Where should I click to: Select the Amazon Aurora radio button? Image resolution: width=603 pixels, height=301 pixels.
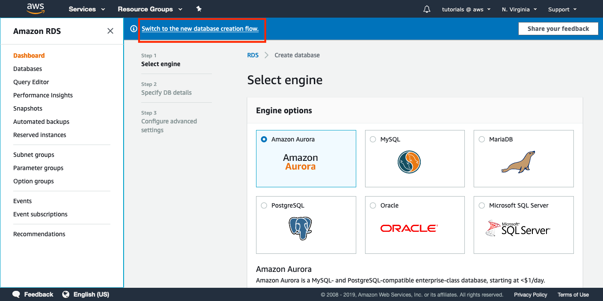(x=264, y=139)
